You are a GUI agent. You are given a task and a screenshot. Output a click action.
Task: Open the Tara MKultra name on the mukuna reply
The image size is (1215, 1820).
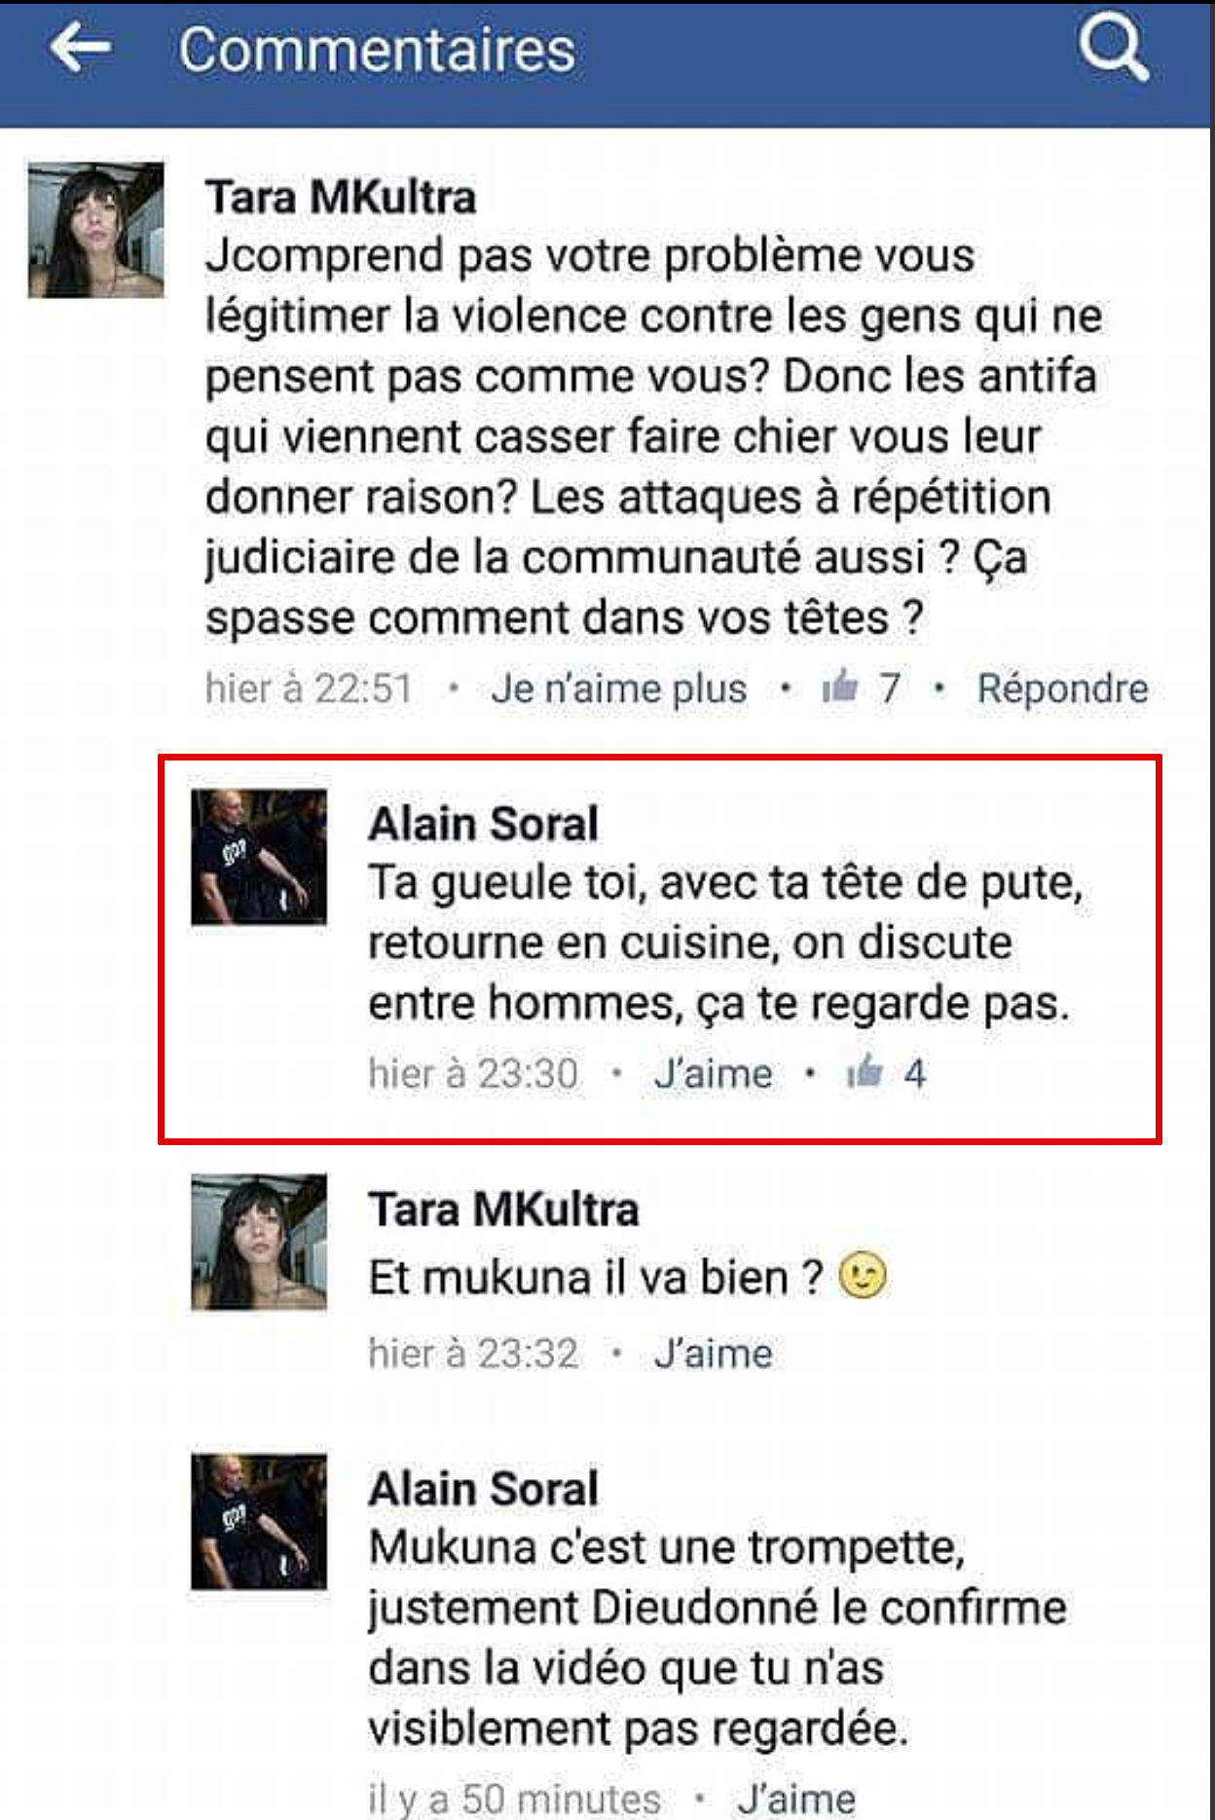pyautogui.click(x=504, y=1210)
